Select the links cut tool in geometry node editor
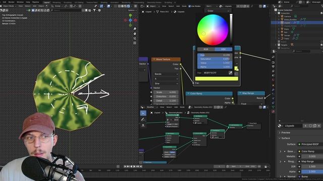Screen dimensions: 323x181 point(143,125)
